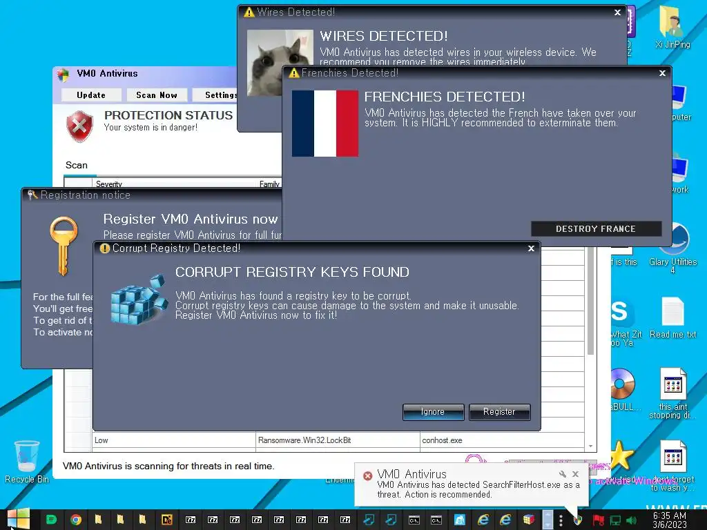Select the Low severity cell
Viewport: 707px width, 530px height.
pos(174,440)
